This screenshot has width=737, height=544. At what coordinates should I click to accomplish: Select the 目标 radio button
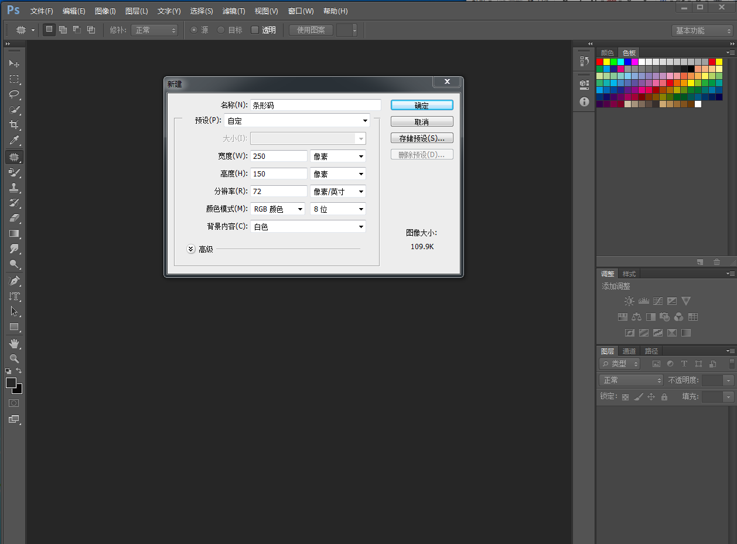[221, 30]
